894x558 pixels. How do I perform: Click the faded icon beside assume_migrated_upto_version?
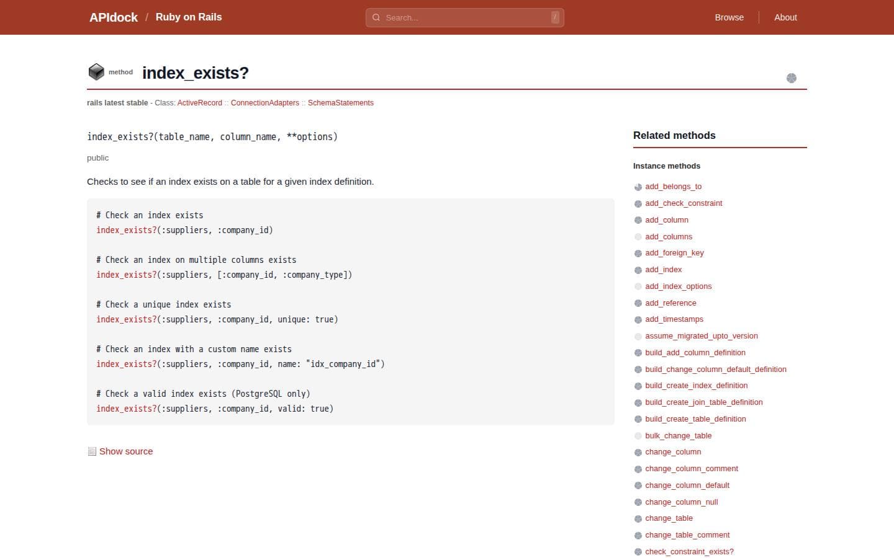(x=638, y=337)
